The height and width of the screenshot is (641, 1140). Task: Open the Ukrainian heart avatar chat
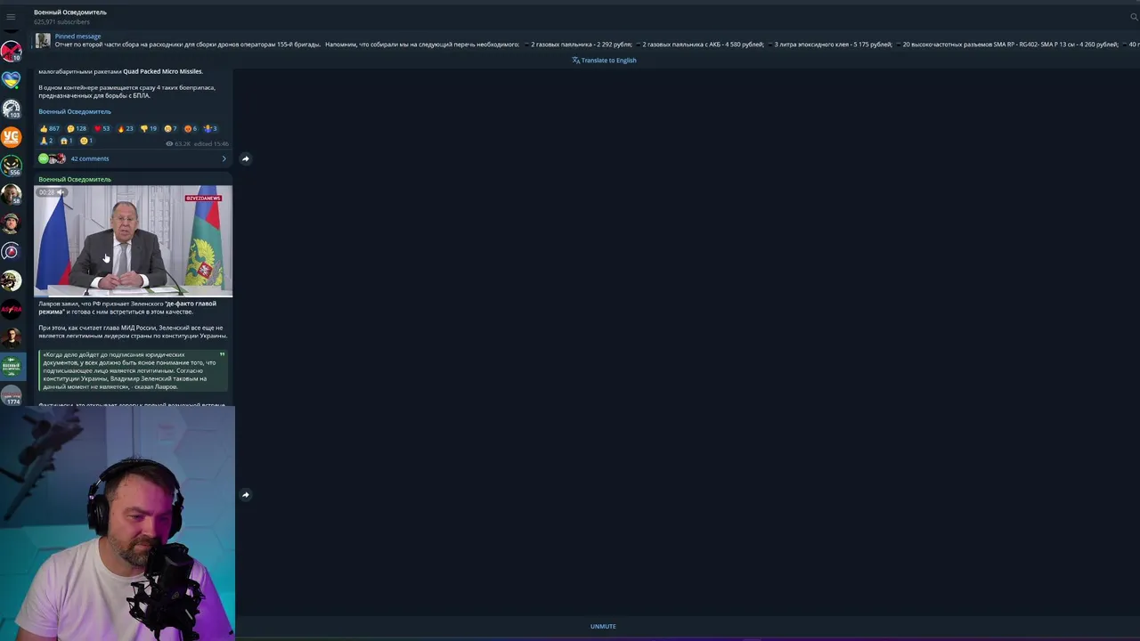11,80
